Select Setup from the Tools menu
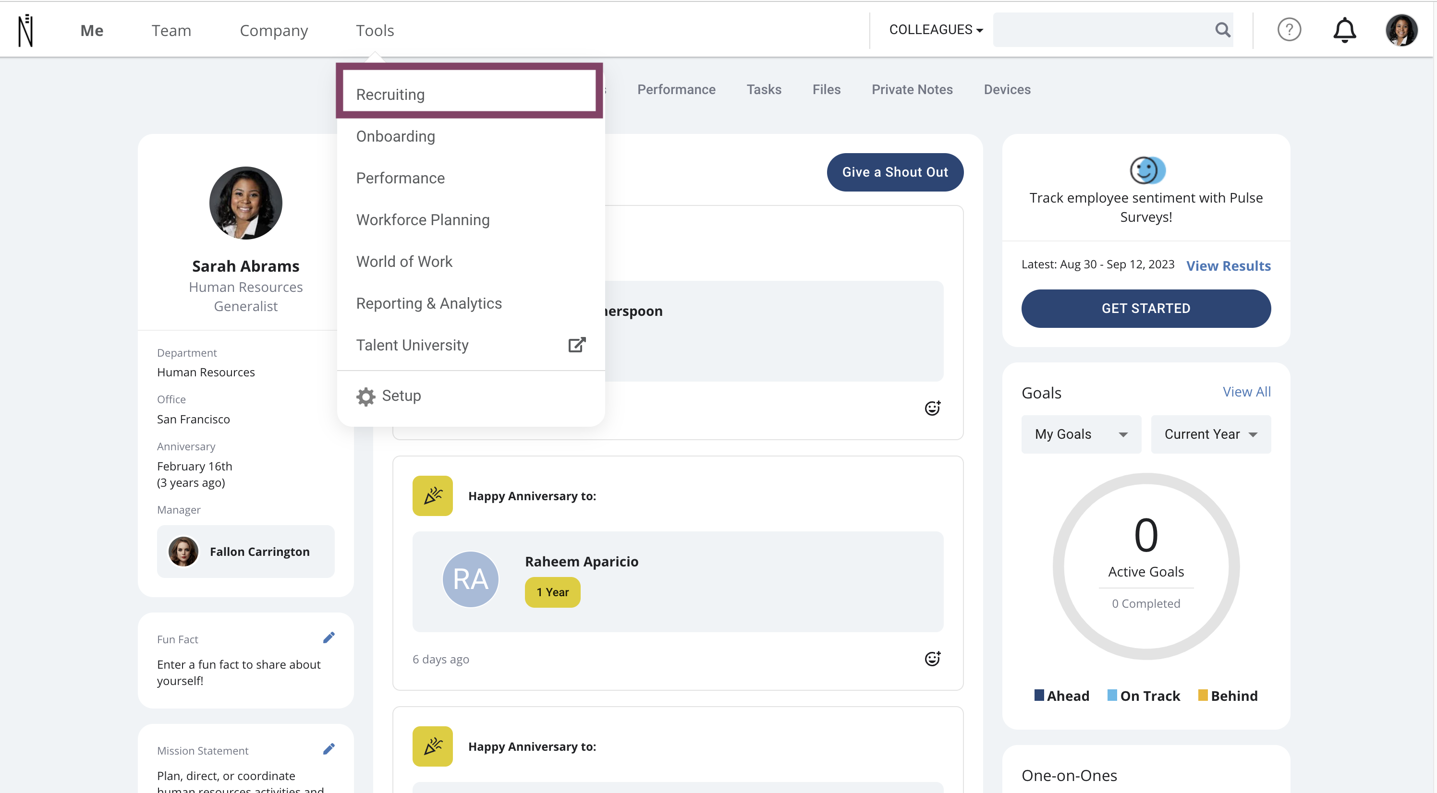The image size is (1437, 793). pos(471,396)
